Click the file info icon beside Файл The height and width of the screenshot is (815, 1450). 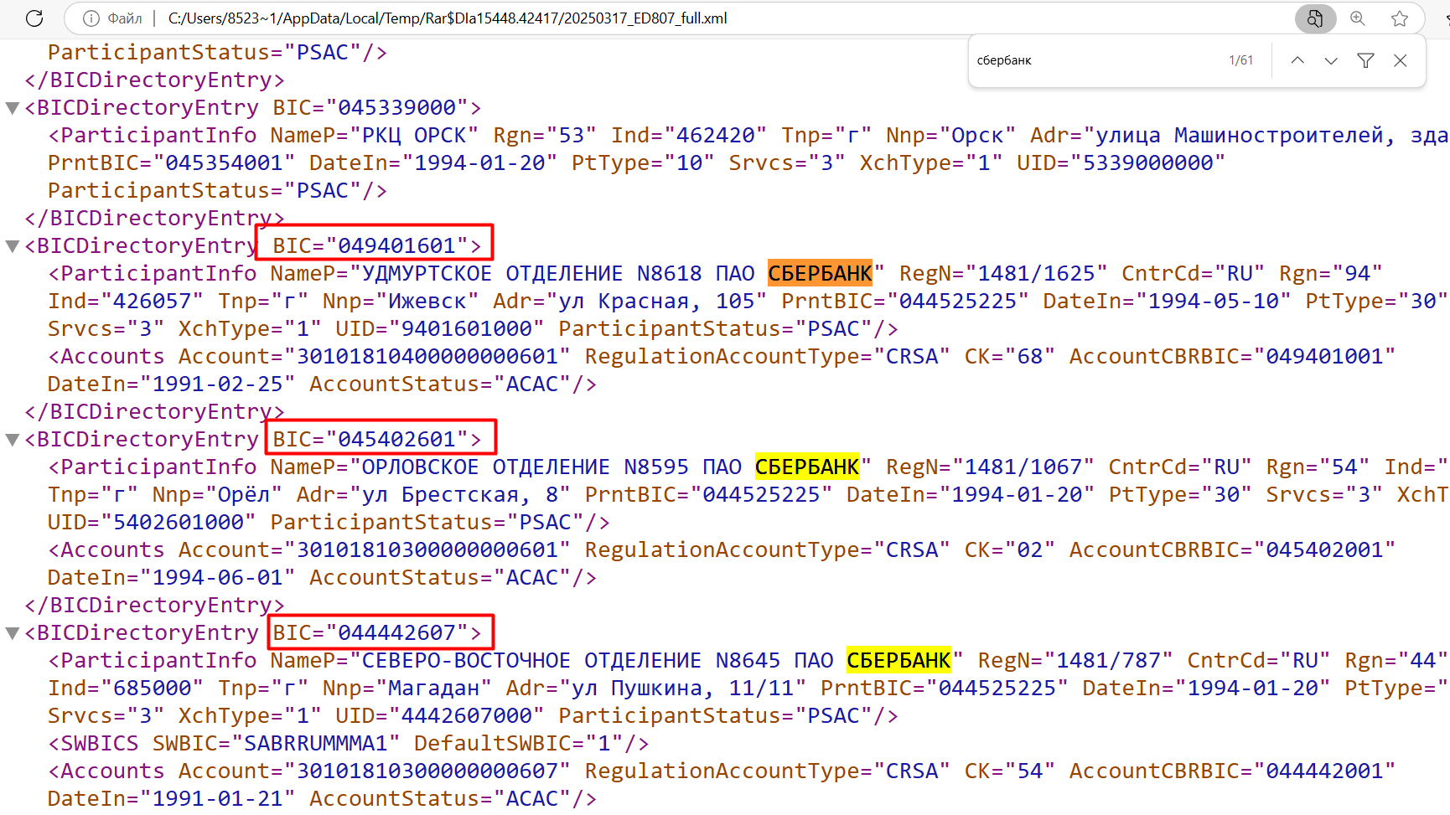pos(91,18)
